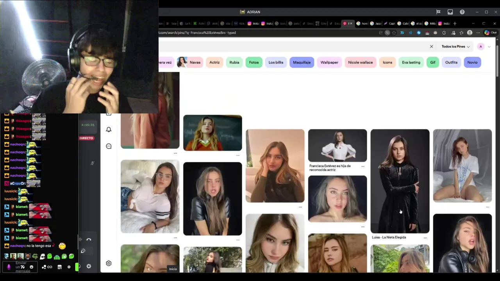The width and height of the screenshot is (500, 281).
Task: Select the Los billis filter chip
Action: pos(276,62)
